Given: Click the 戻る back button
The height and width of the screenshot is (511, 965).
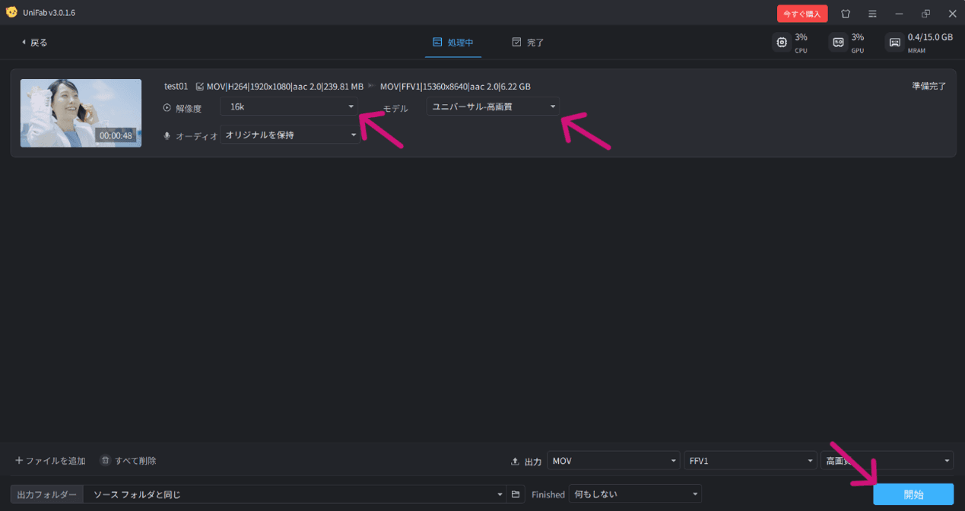Looking at the screenshot, I should point(35,43).
